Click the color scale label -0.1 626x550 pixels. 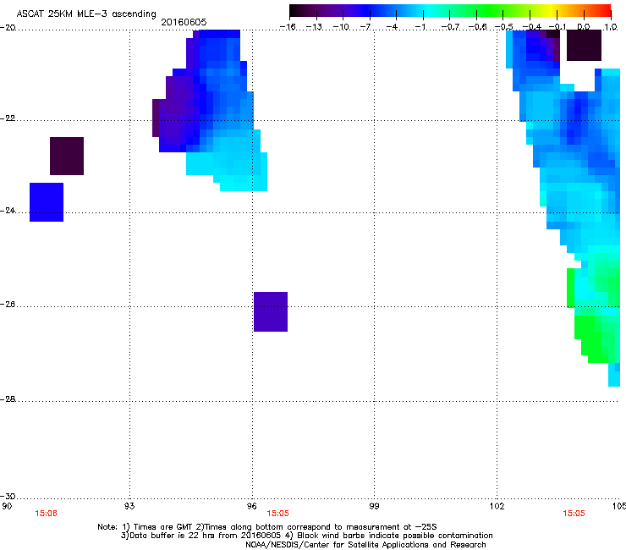click(x=557, y=27)
